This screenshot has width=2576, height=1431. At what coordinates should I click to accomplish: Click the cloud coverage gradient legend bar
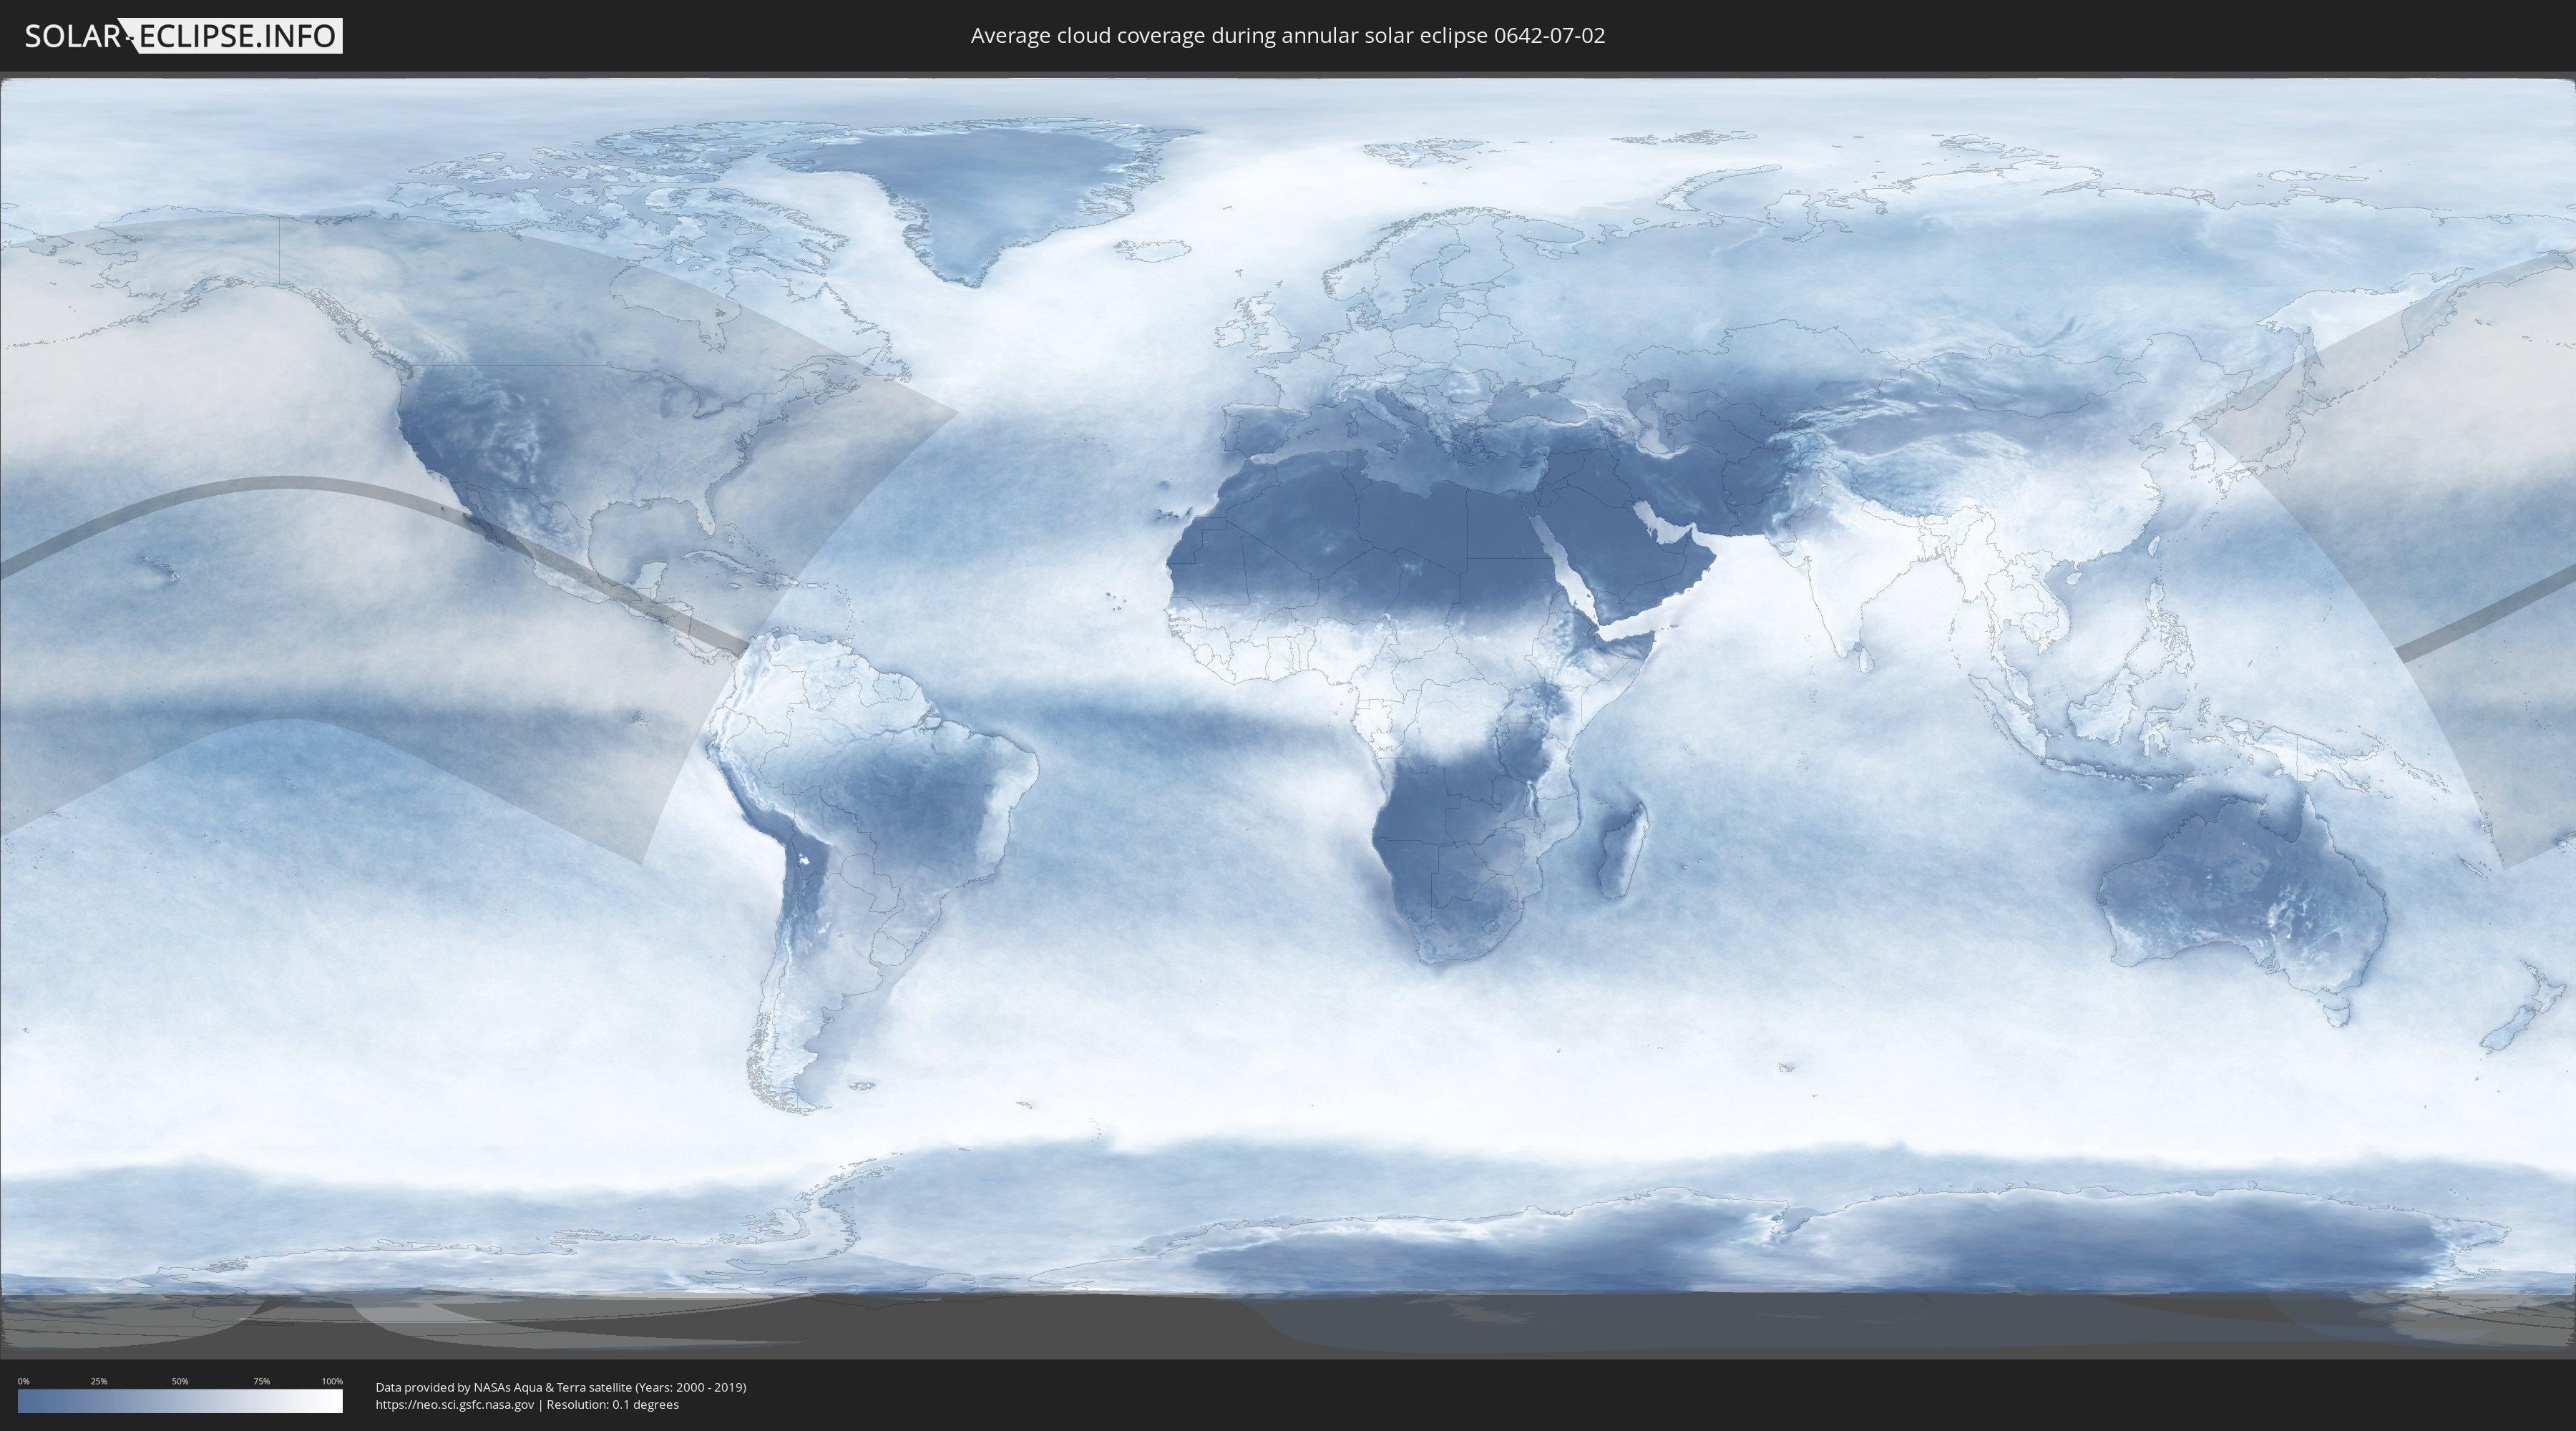180,1401
